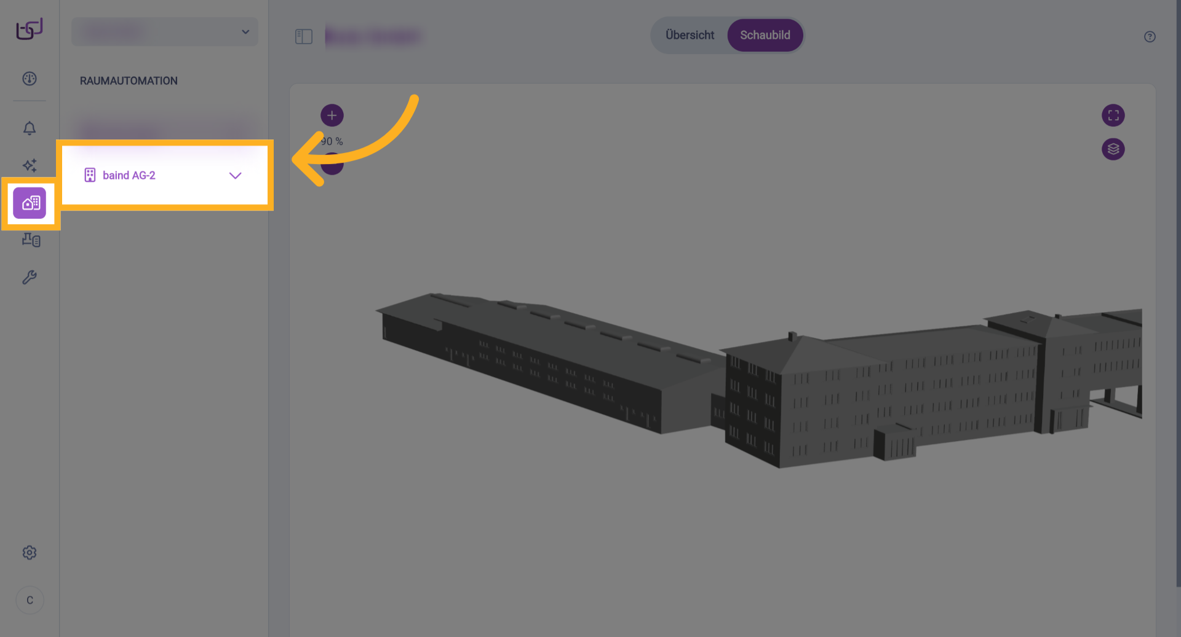
Task: Switch to the Übersicht tab
Action: pos(690,36)
